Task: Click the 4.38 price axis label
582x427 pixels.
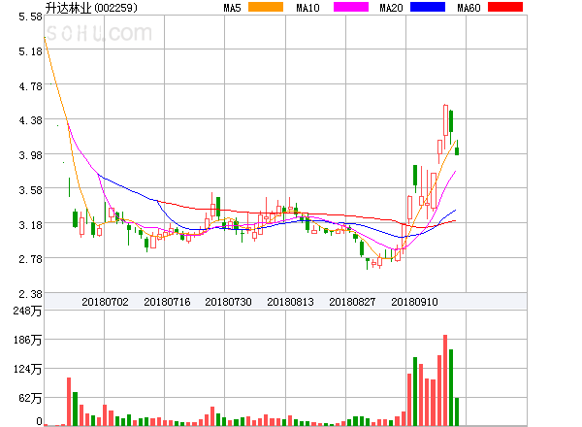Action: 30,120
